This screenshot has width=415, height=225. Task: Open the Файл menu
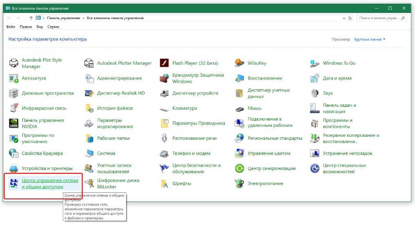[11, 27]
